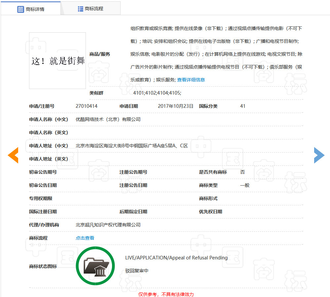
Task: Click the 注册公告期号 label
Action: coord(133,172)
